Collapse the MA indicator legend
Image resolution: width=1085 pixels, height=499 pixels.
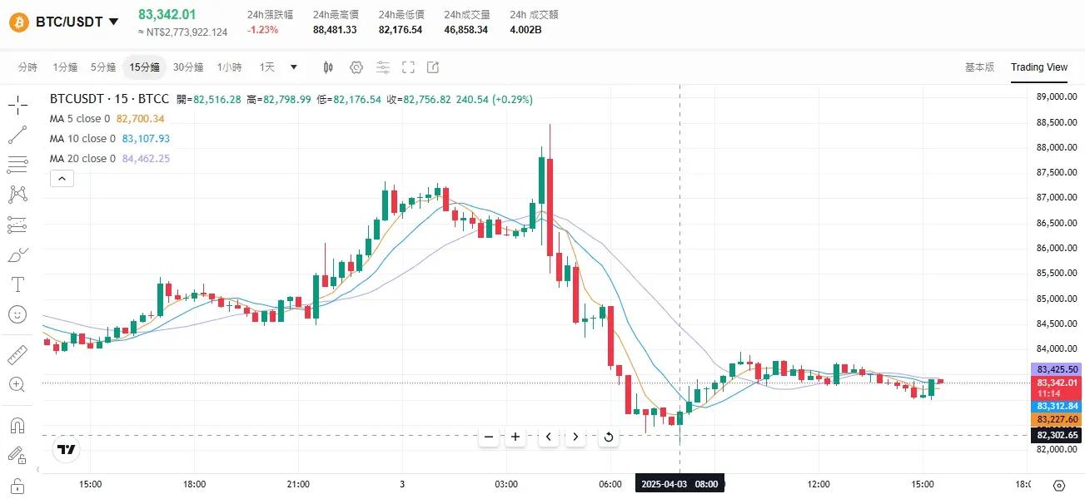coord(62,178)
